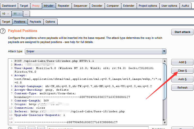Click the Attack type dropdown arrow
This screenshot has width=194, height=129.
click(164, 51)
